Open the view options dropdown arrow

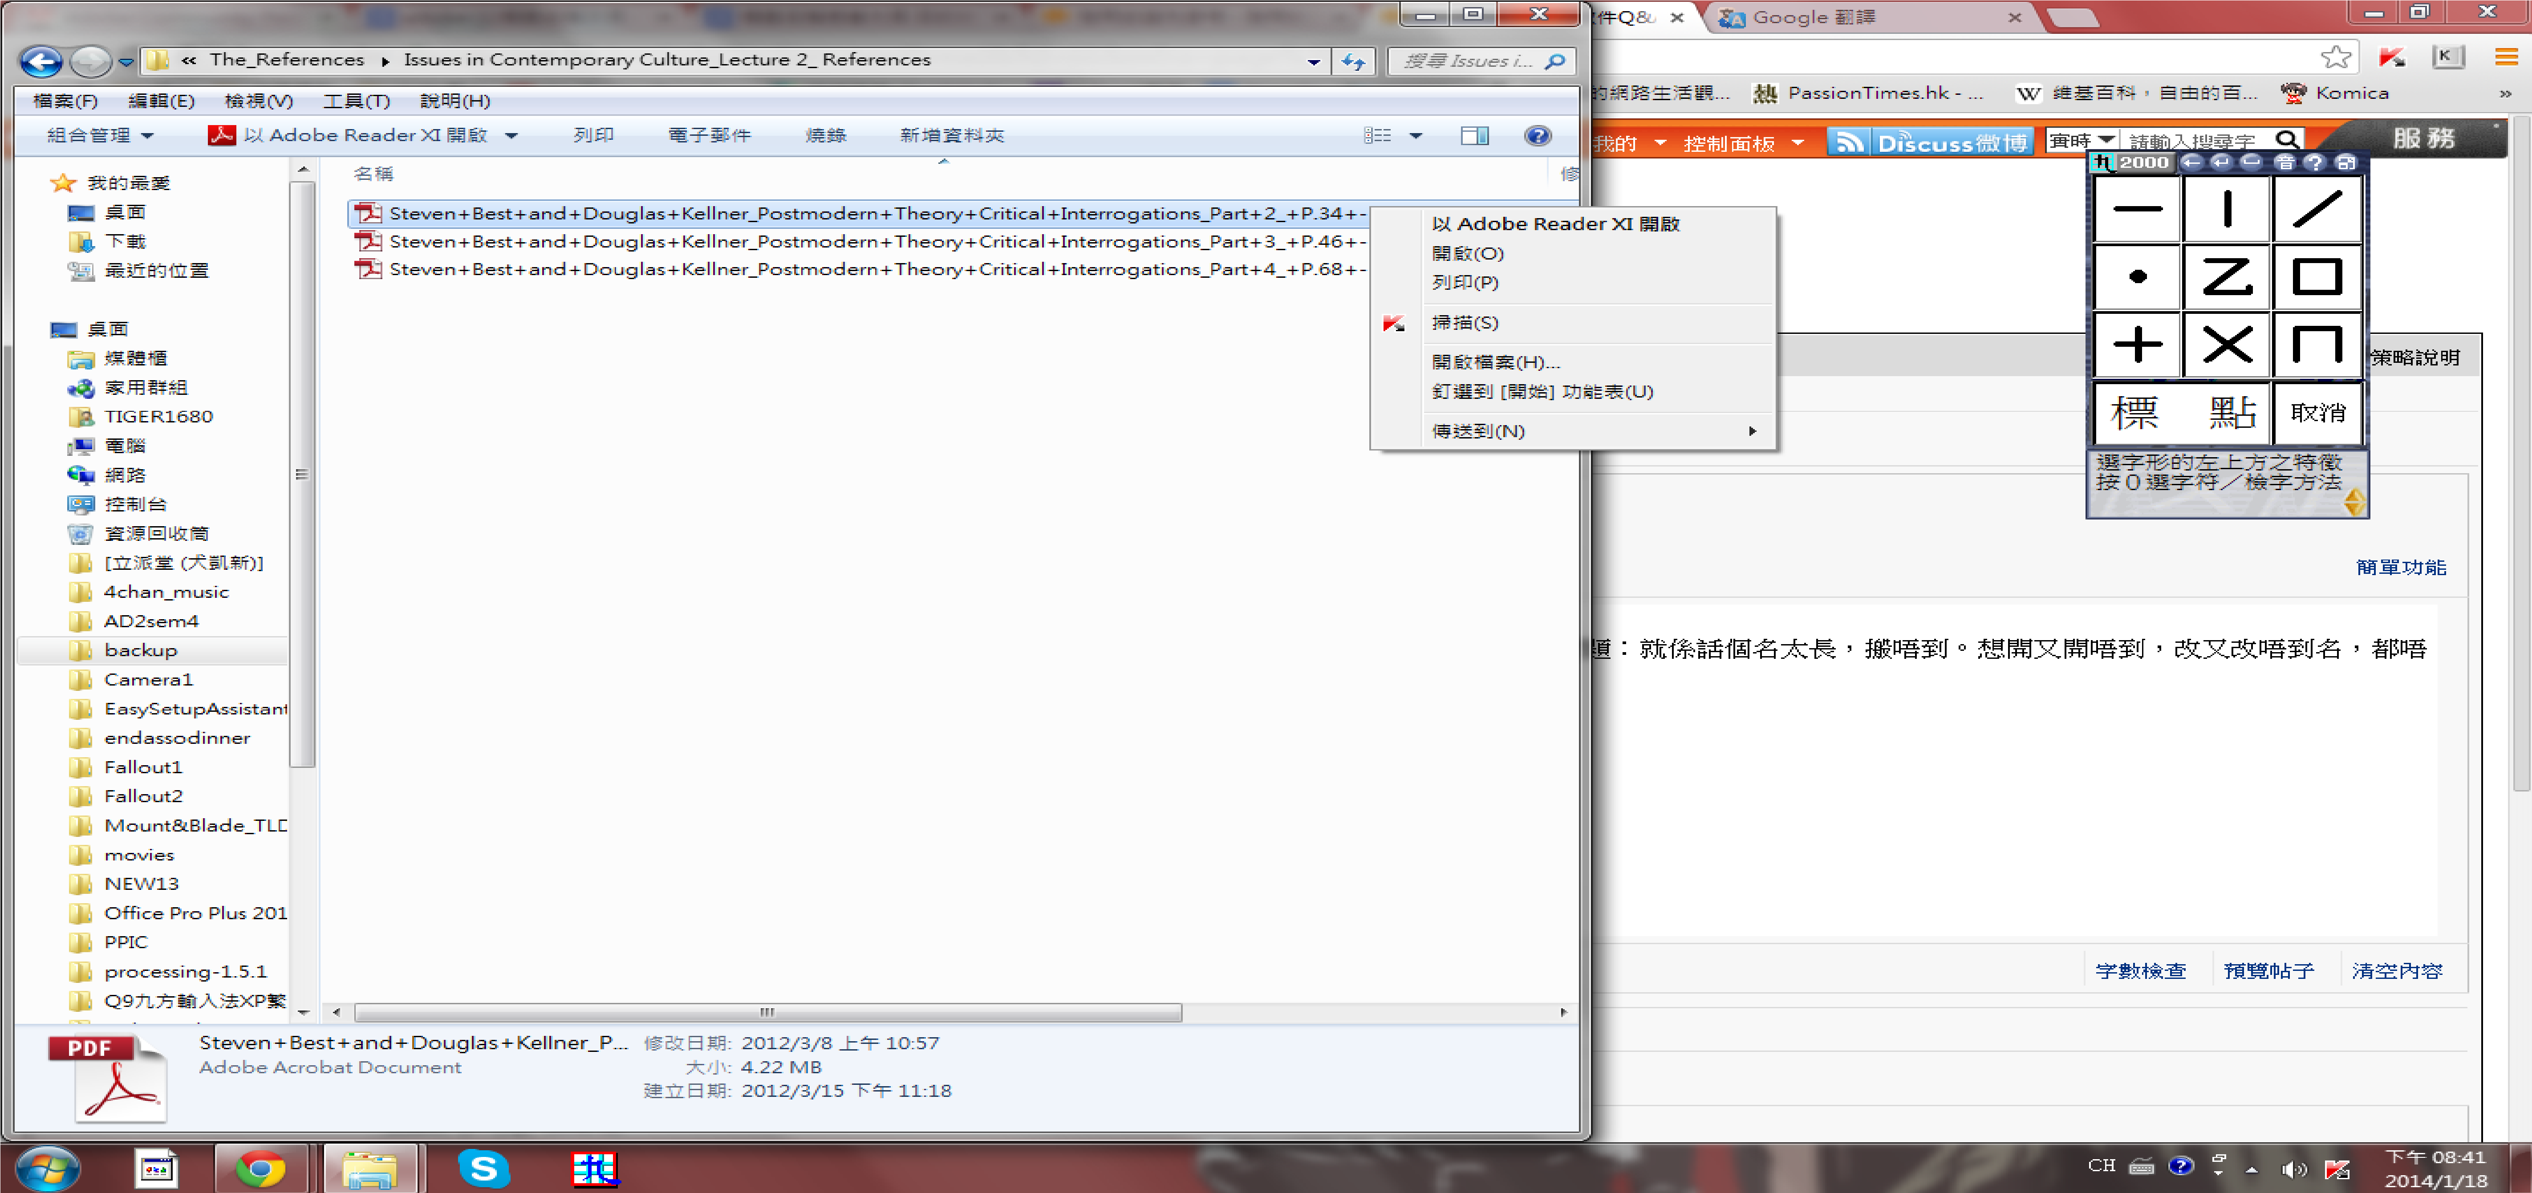click(1416, 136)
